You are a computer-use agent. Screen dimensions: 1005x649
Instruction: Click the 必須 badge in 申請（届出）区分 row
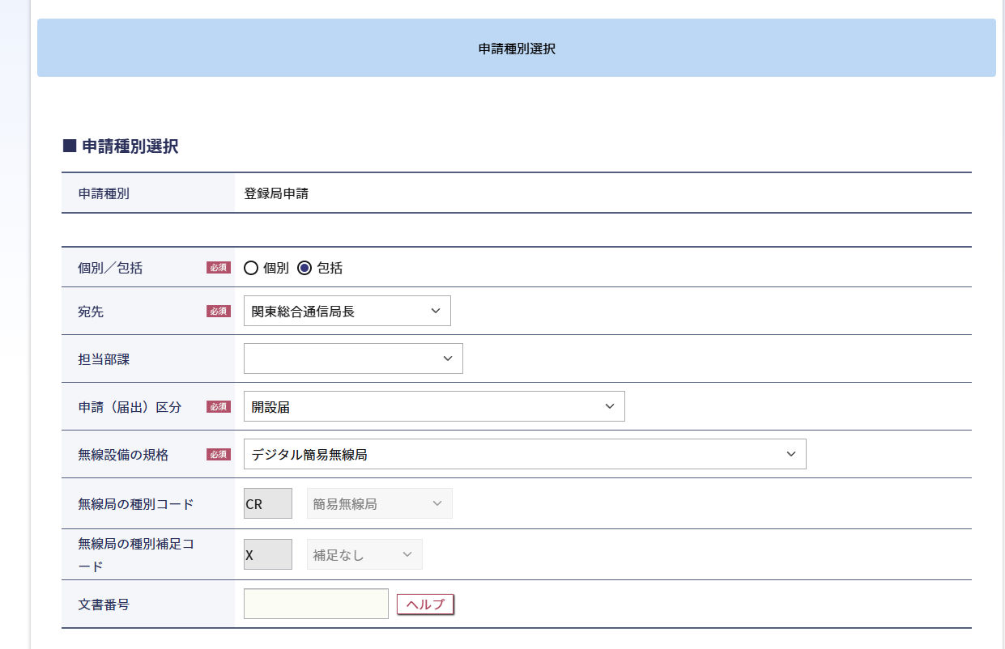pyautogui.click(x=219, y=407)
